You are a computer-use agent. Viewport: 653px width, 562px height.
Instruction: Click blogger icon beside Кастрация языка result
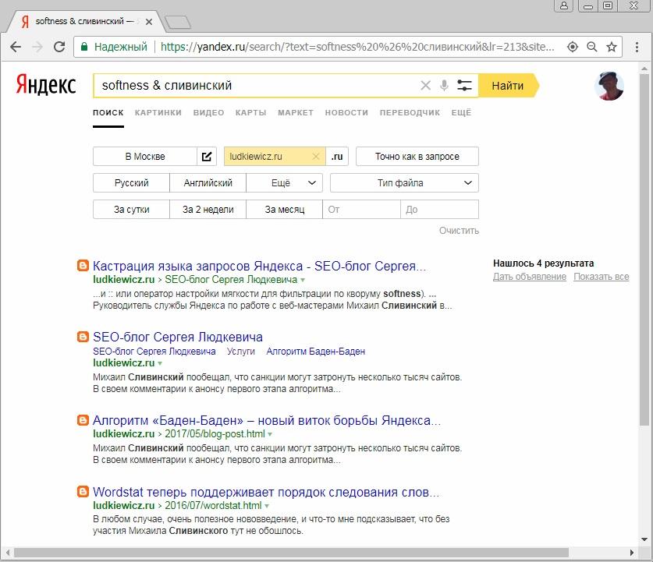[83, 265]
